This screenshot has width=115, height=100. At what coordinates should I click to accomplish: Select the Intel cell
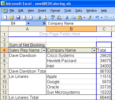coord(71,66)
